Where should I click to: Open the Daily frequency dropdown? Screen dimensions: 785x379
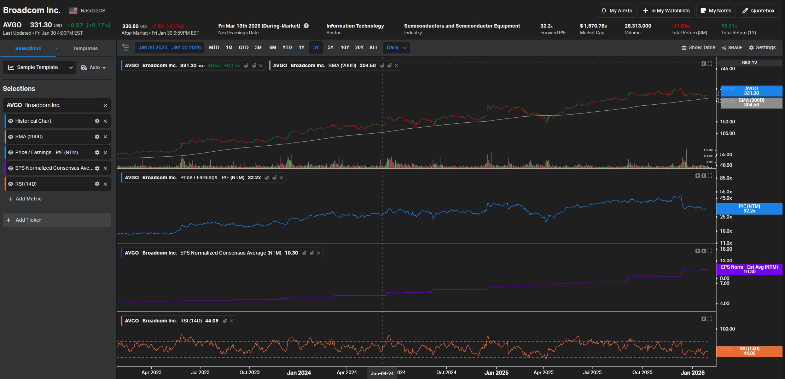[396, 47]
